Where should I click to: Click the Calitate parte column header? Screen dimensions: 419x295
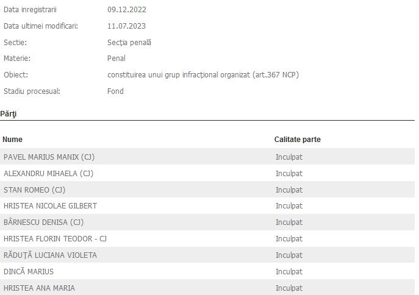297,140
